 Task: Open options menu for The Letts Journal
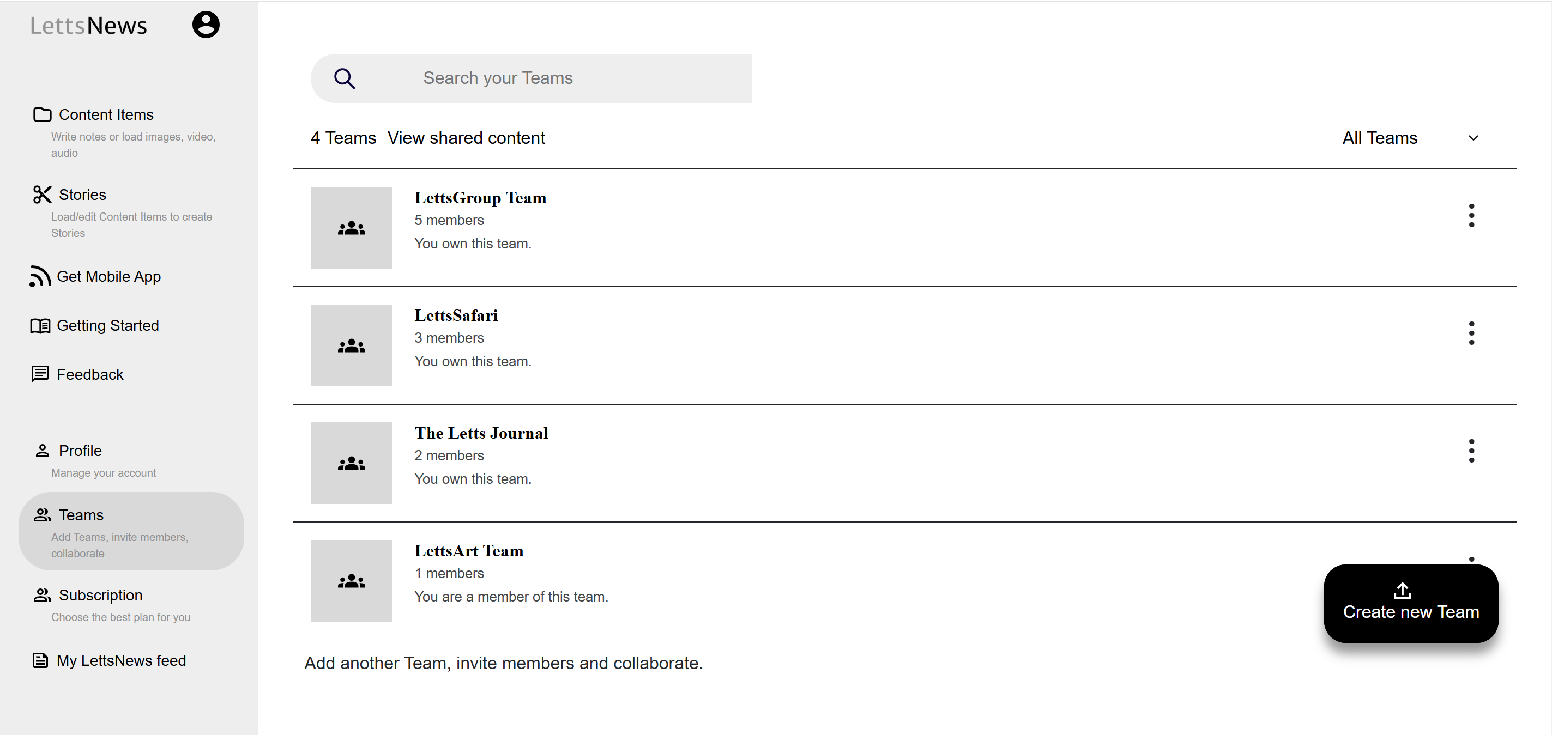1471,451
